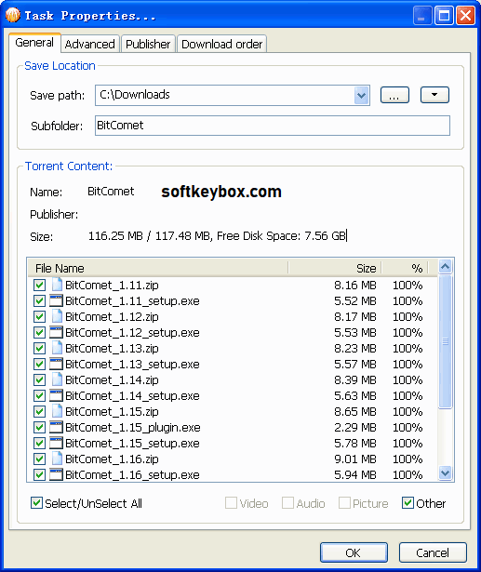This screenshot has width=481, height=572.
Task: Click the exe icon for BitComet_1.15_plugin.exe
Action: click(56, 427)
